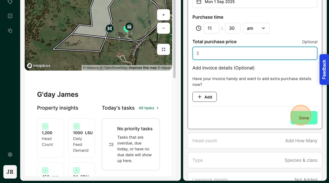This screenshot has height=183, width=329.
Task: Follow the Improve this map link
Action: click(x=143, y=68)
